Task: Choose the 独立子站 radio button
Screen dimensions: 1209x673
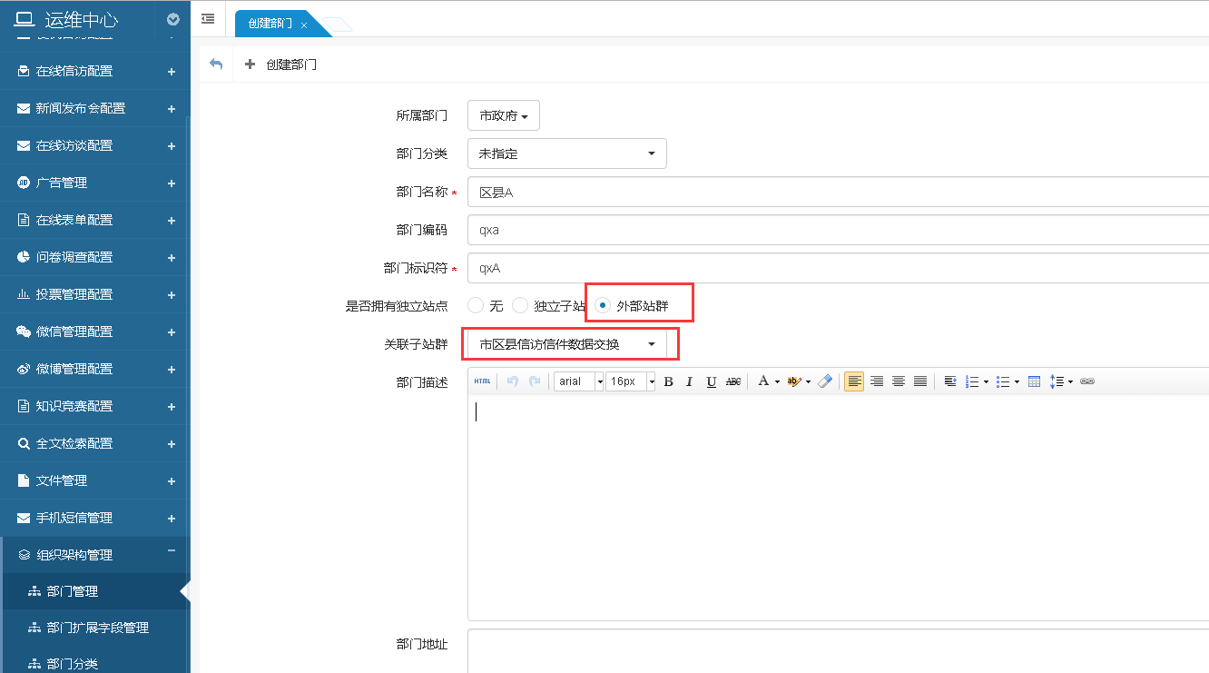Action: point(520,306)
